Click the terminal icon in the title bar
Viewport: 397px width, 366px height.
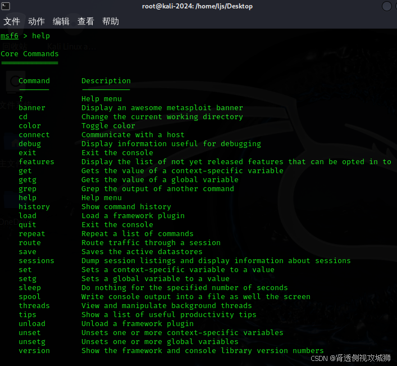click(6, 6)
